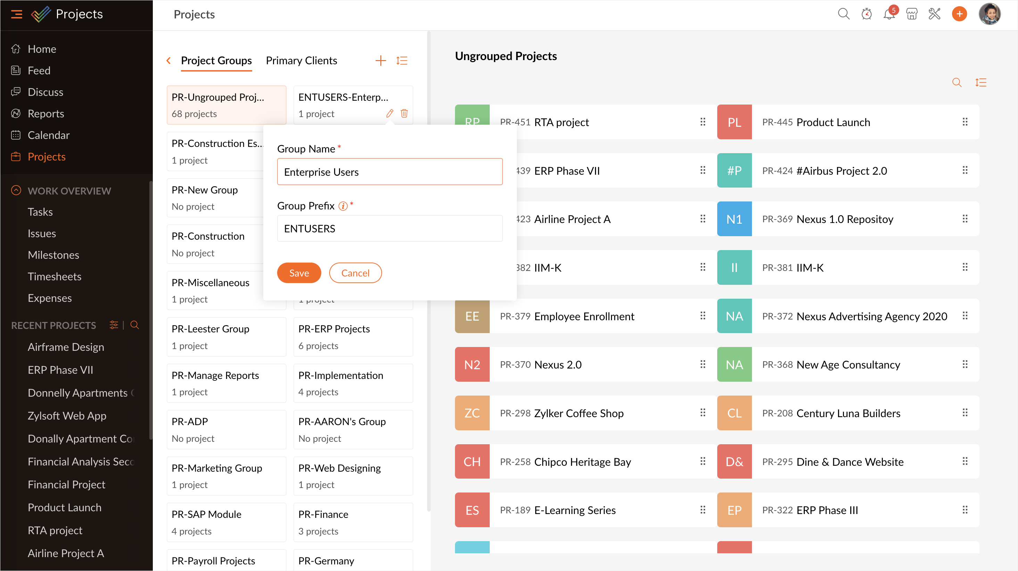This screenshot has width=1018, height=571.
Task: Open the setup tools wrench icon
Action: 934,14
